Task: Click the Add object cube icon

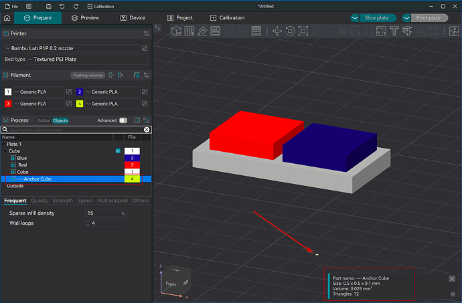Action: 176,31
